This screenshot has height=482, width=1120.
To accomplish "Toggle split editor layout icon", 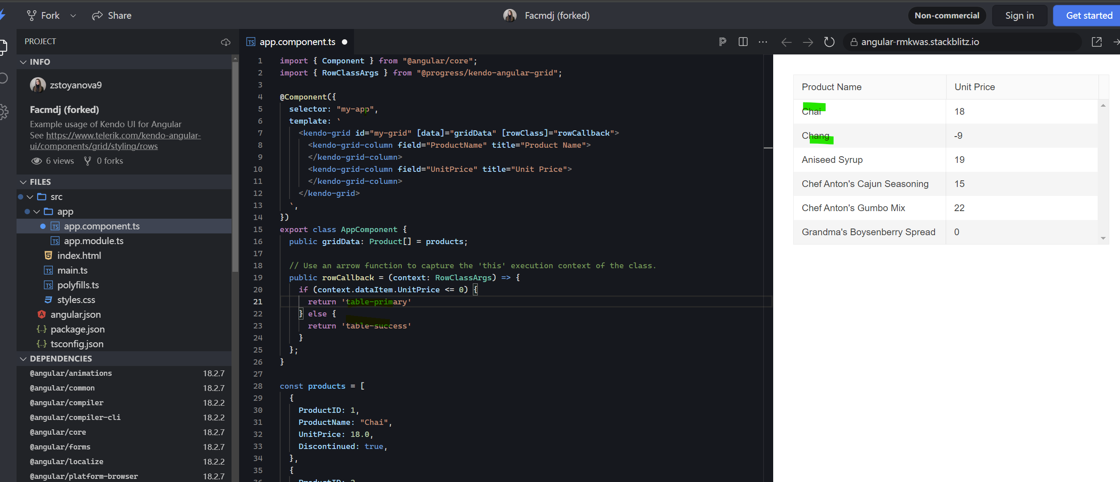I will pos(743,42).
